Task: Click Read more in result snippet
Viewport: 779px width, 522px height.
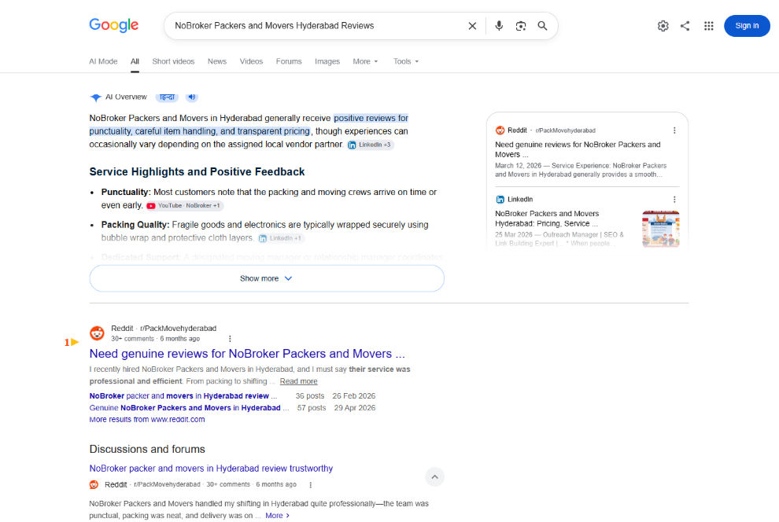Action: 298,381
